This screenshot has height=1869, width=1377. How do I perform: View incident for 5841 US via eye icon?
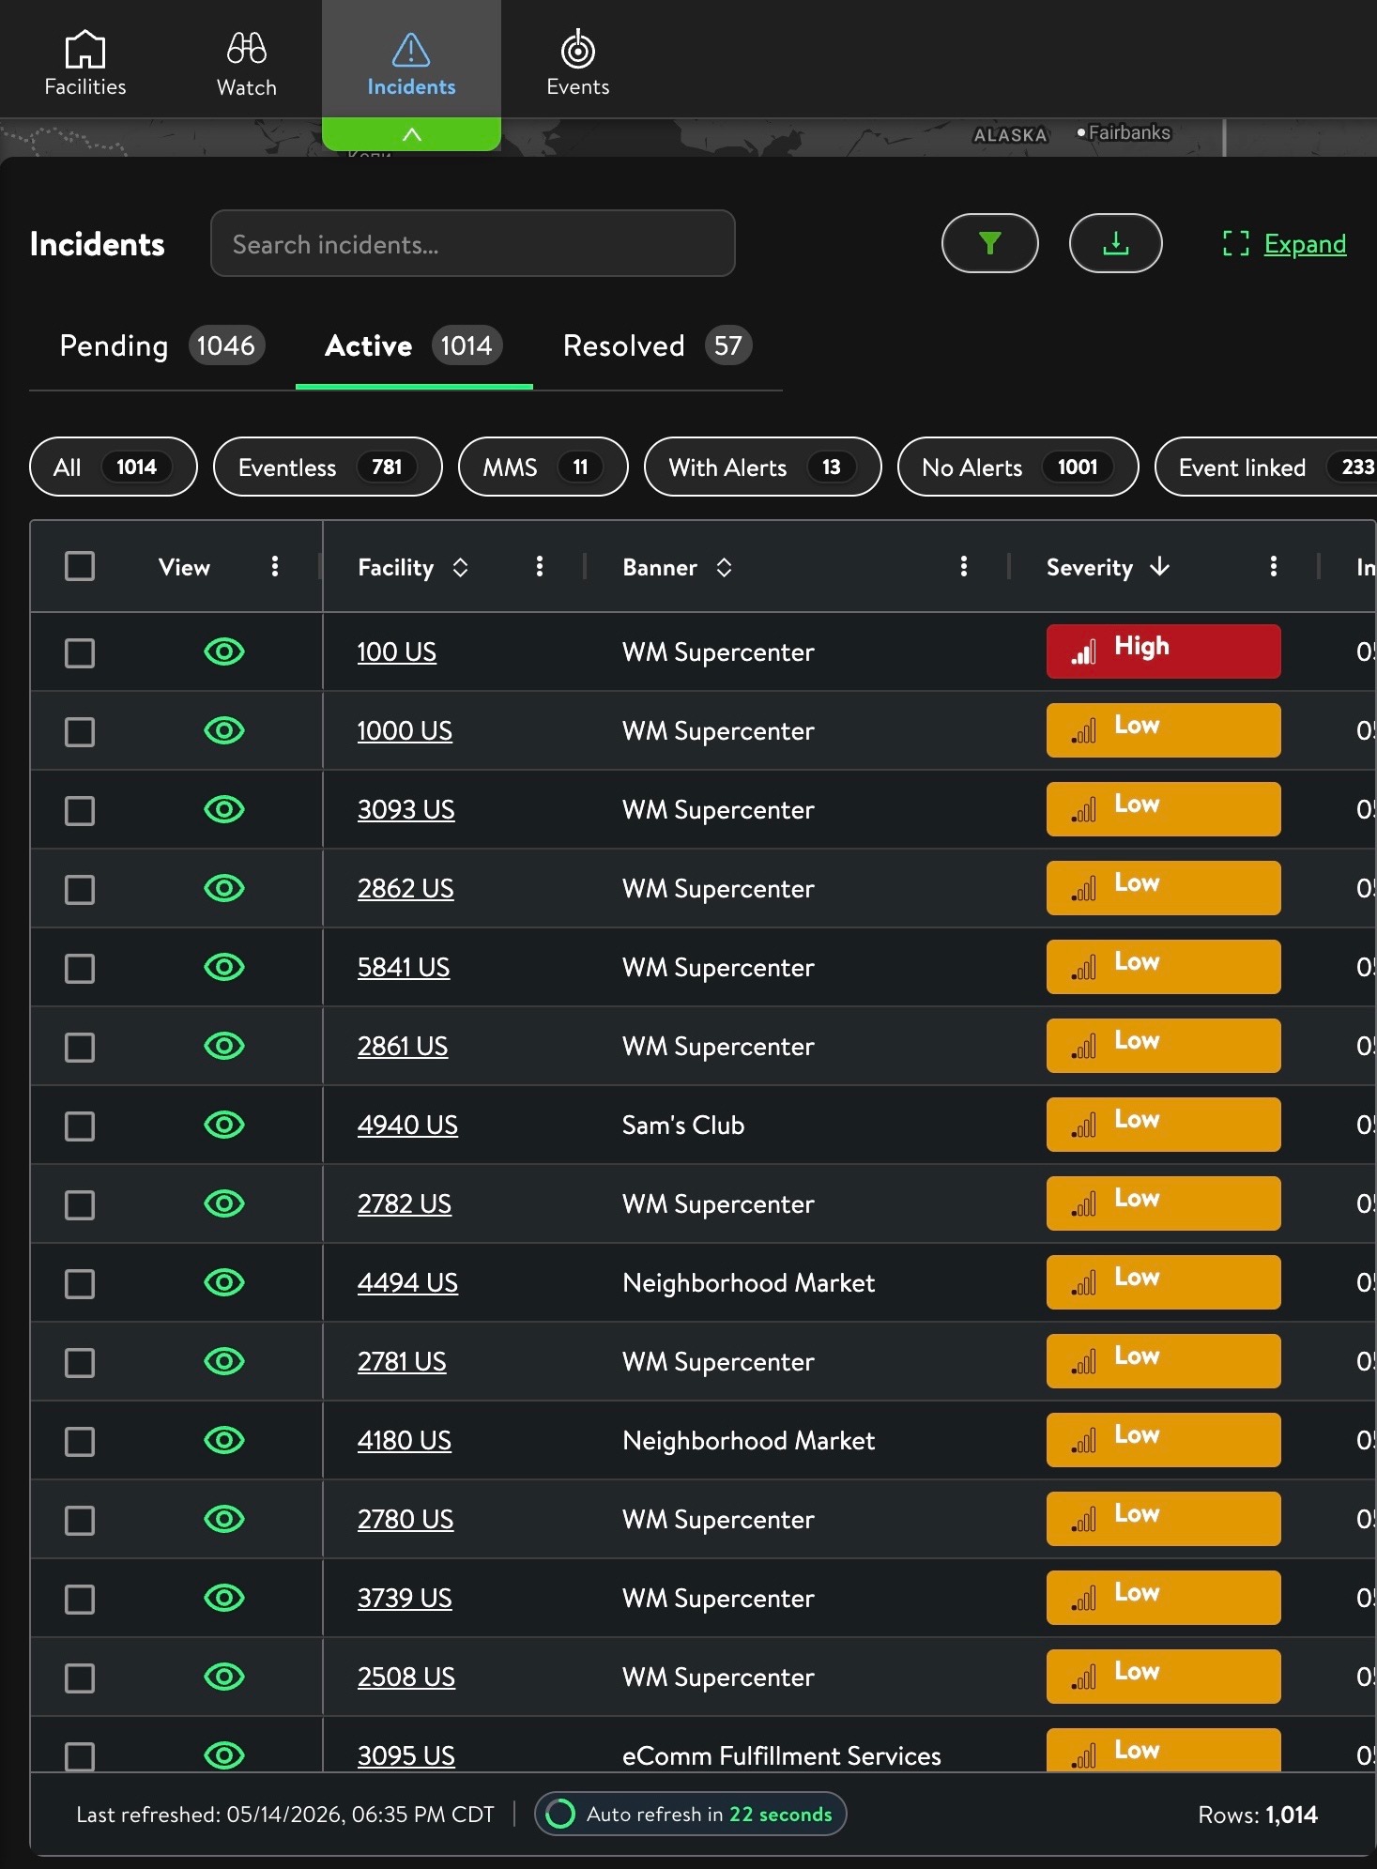click(x=224, y=967)
